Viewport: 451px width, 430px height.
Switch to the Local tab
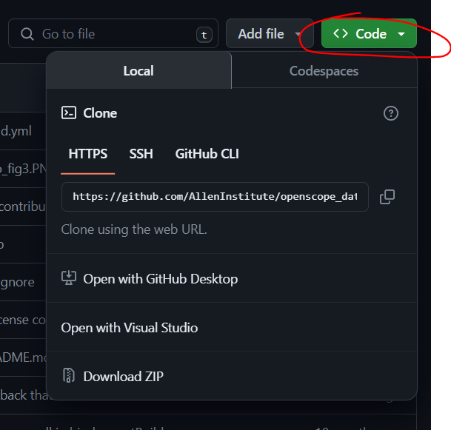point(139,70)
